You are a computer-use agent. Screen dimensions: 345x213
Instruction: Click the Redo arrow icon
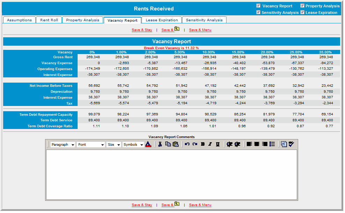(195, 144)
